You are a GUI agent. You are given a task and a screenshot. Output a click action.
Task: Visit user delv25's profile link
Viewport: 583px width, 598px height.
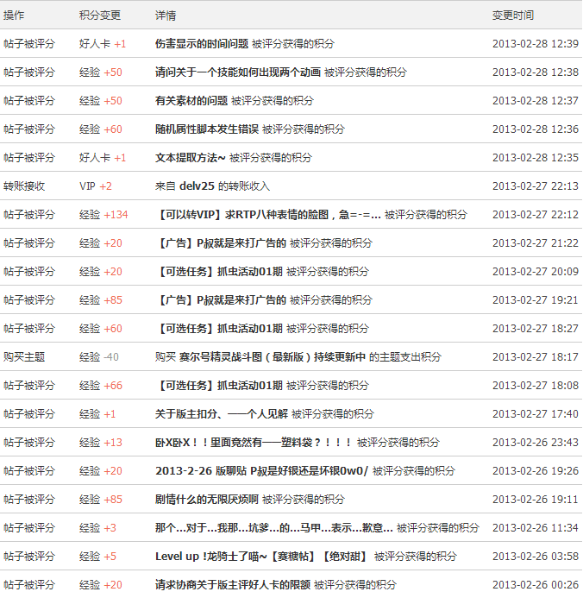click(197, 186)
